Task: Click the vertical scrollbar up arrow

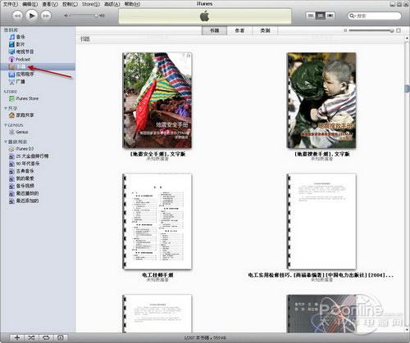Action: tap(407, 38)
